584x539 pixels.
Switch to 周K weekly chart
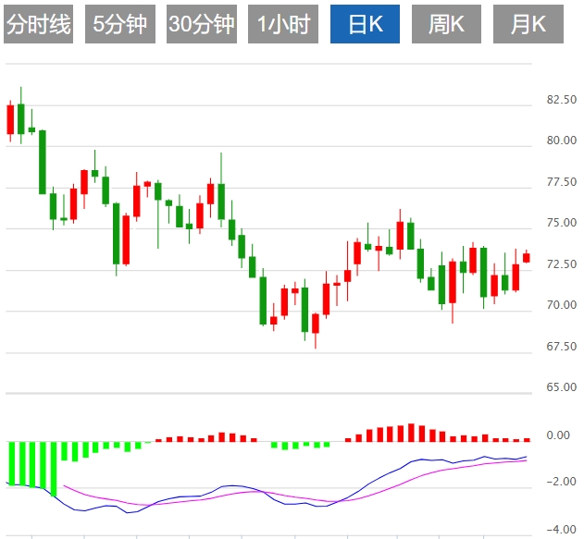click(447, 25)
